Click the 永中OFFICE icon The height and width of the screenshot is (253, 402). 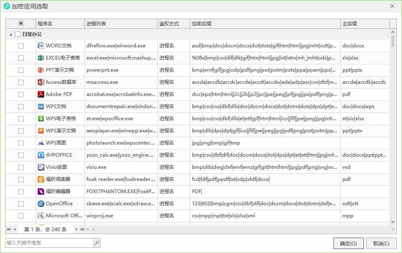(x=41, y=155)
